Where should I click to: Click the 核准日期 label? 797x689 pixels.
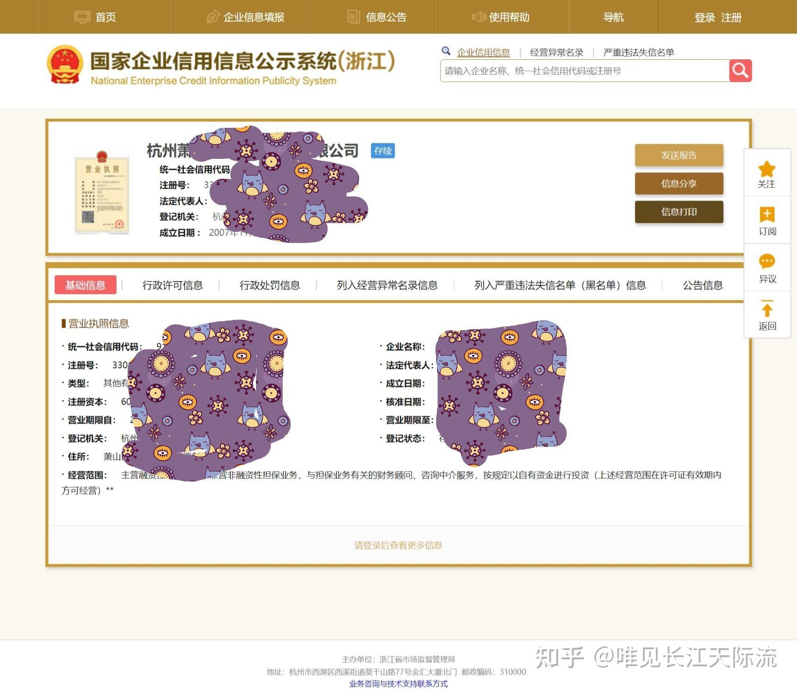tap(405, 402)
